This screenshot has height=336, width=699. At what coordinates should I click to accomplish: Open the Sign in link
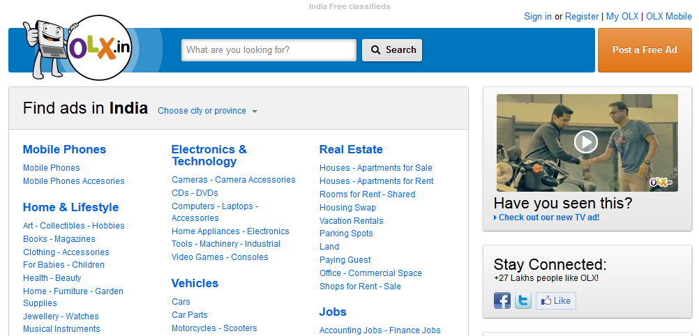[x=538, y=17]
